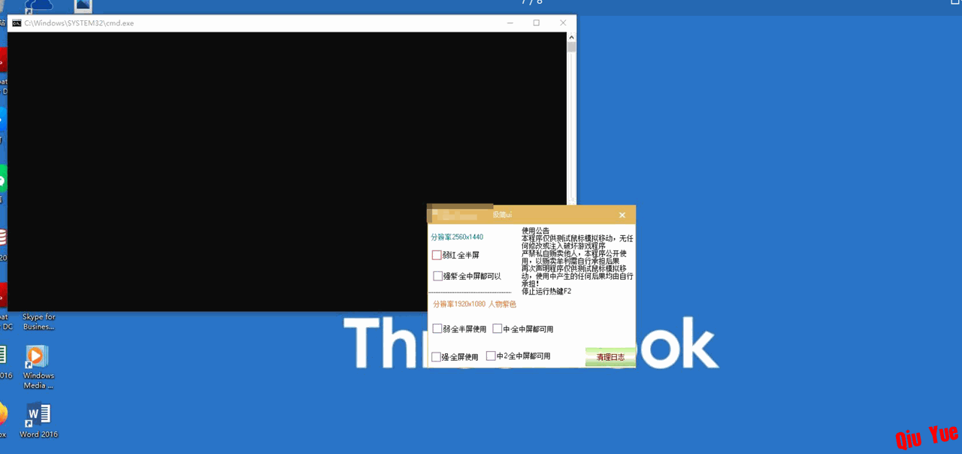The height and width of the screenshot is (454, 962).
Task: Check the 强·全屏使用 option
Action: tap(437, 357)
